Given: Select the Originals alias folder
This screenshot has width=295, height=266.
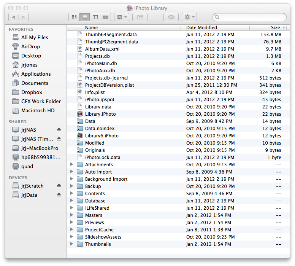Looking at the screenshot, I should click(x=178, y=150).
